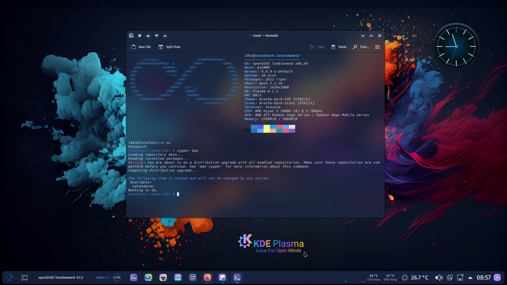Close the Konsole window
This screenshot has height=285, width=507.
pos(380,36)
